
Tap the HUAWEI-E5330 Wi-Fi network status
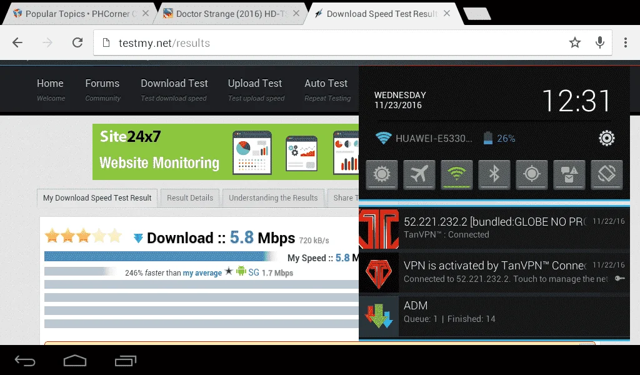(424, 138)
